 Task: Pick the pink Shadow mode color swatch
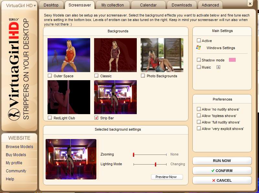coord(232,60)
